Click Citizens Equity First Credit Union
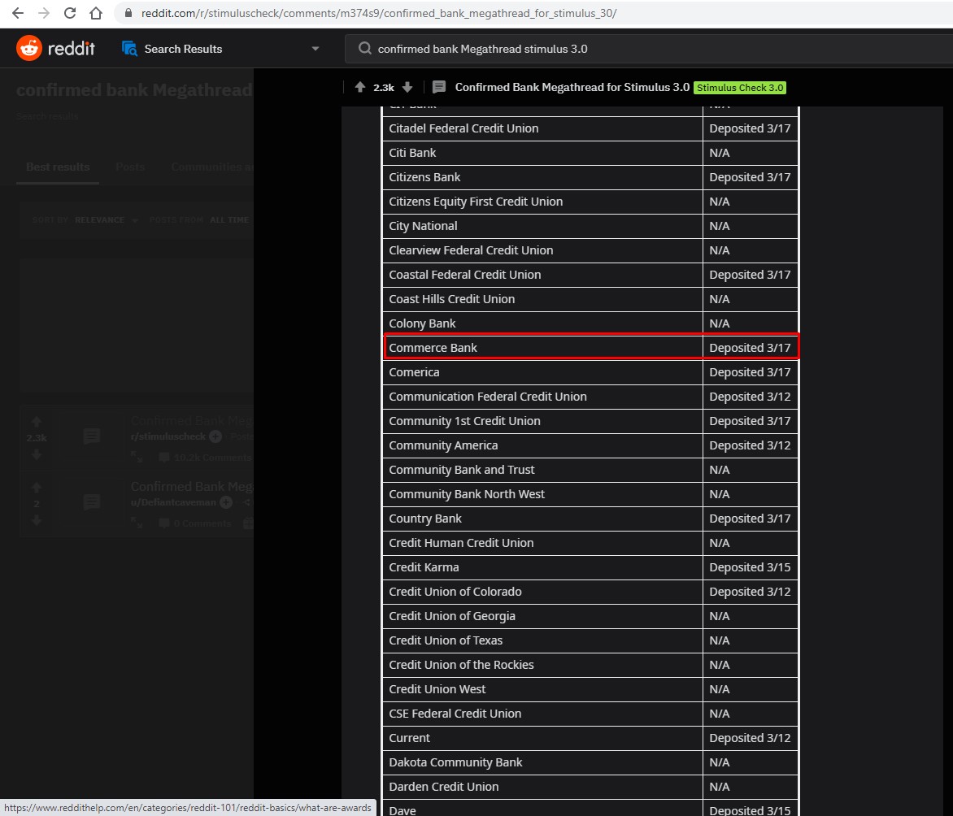This screenshot has height=816, width=953. pyautogui.click(x=542, y=201)
